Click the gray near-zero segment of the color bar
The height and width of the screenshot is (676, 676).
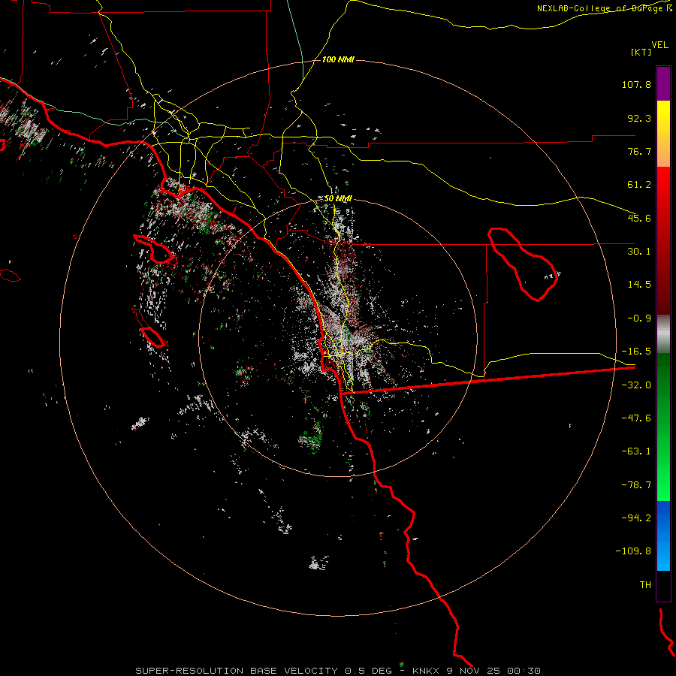click(663, 334)
